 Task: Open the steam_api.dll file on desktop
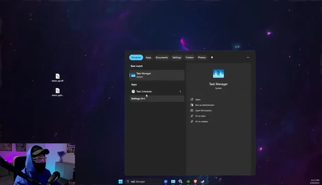58,77
